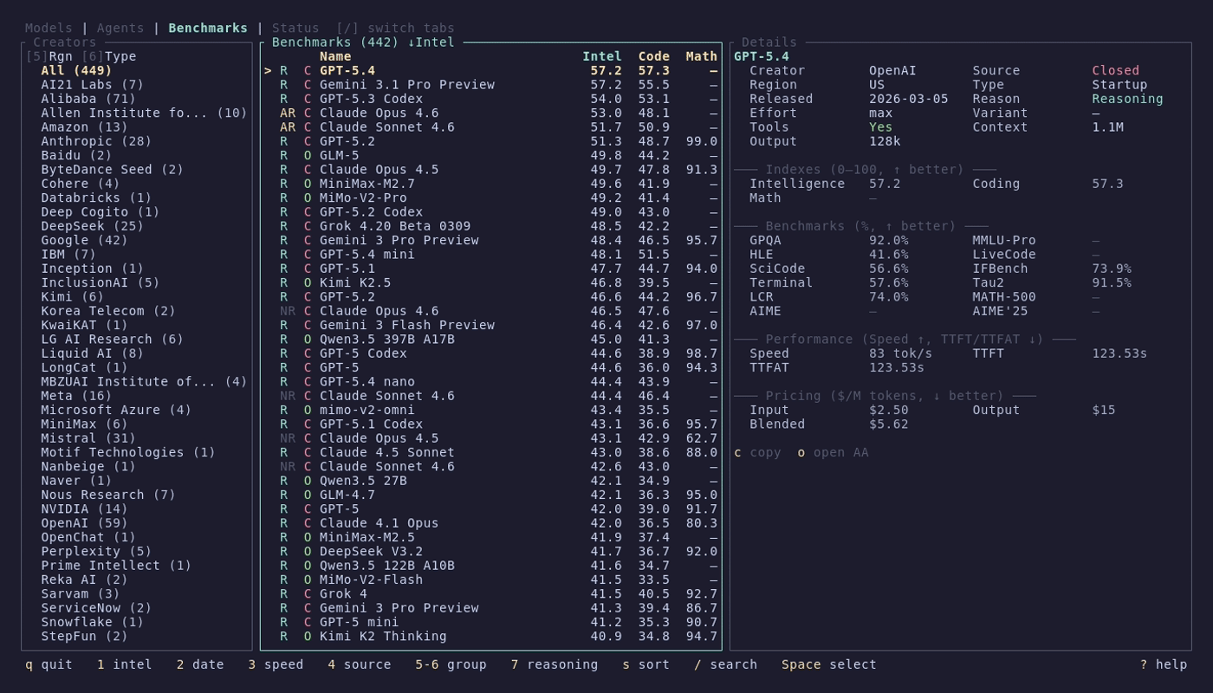
Task: Switch to the Models tab
Action: [x=49, y=28]
